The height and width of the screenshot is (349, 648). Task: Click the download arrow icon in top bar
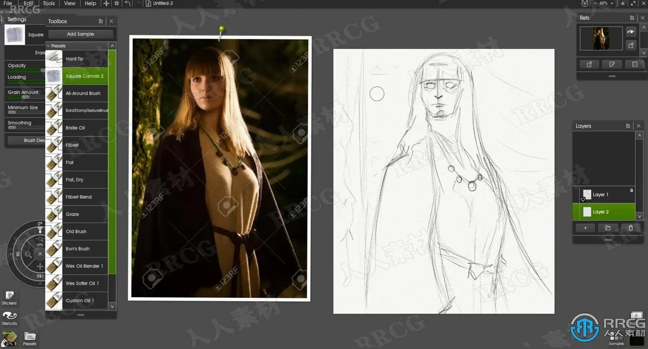pyautogui.click(x=623, y=3)
